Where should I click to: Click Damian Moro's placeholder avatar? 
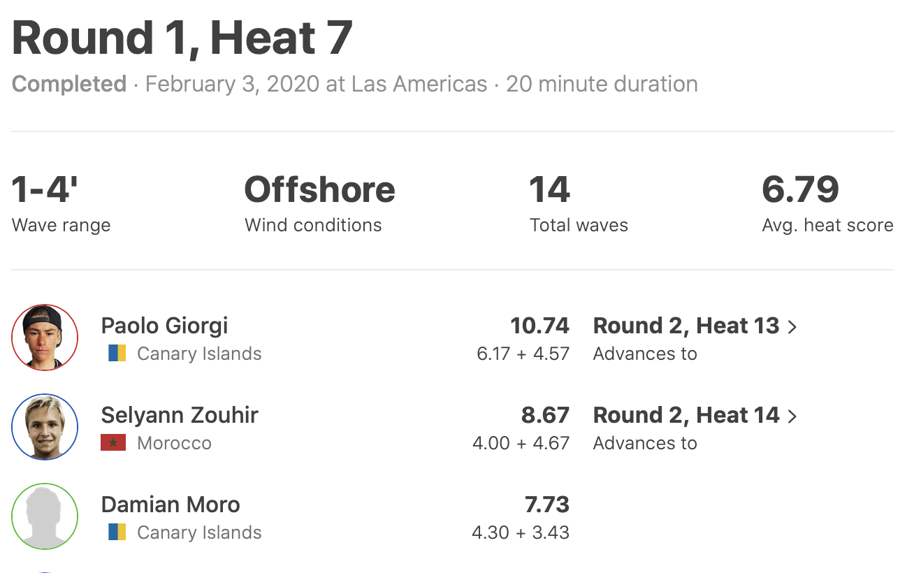[45, 516]
